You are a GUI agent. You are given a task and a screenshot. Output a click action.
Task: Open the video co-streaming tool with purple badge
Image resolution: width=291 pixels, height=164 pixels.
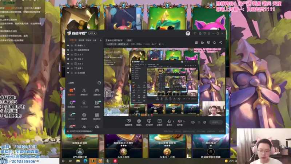point(71,104)
